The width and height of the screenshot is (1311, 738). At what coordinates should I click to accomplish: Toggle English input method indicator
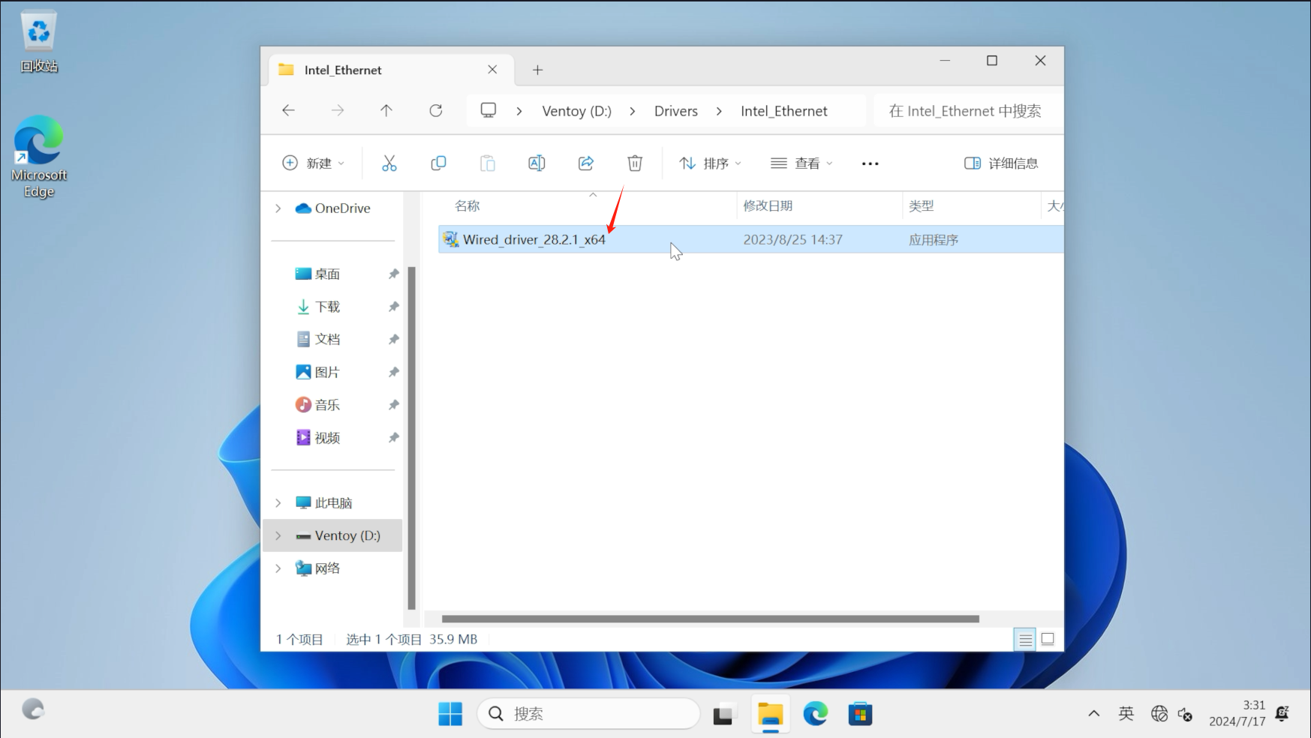(x=1126, y=714)
